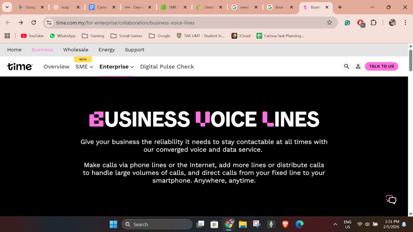
Task: Open the TAR UMT Student bookmark
Action: (201, 36)
